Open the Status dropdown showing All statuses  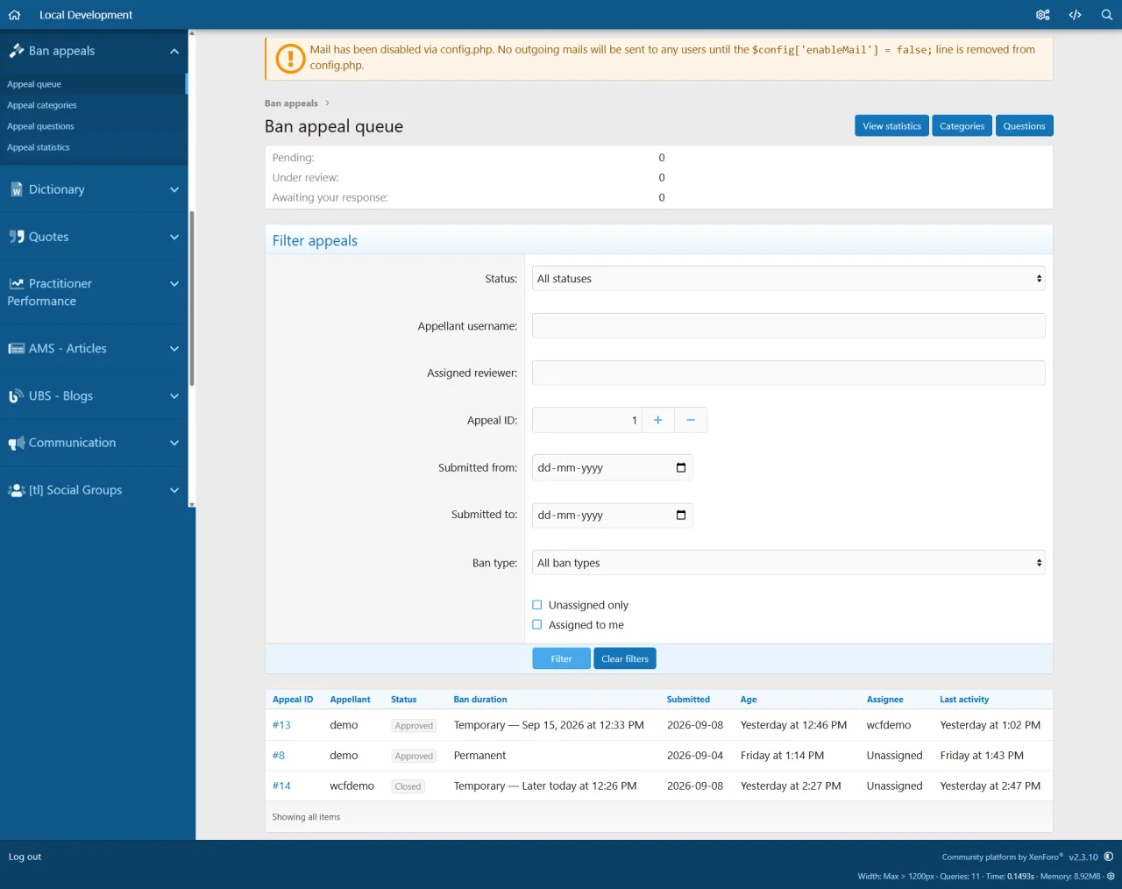click(x=789, y=279)
